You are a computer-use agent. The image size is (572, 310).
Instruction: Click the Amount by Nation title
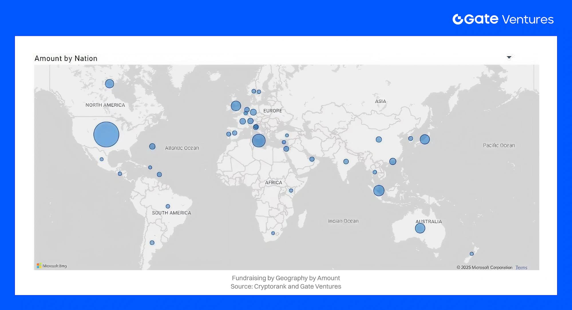[66, 58]
